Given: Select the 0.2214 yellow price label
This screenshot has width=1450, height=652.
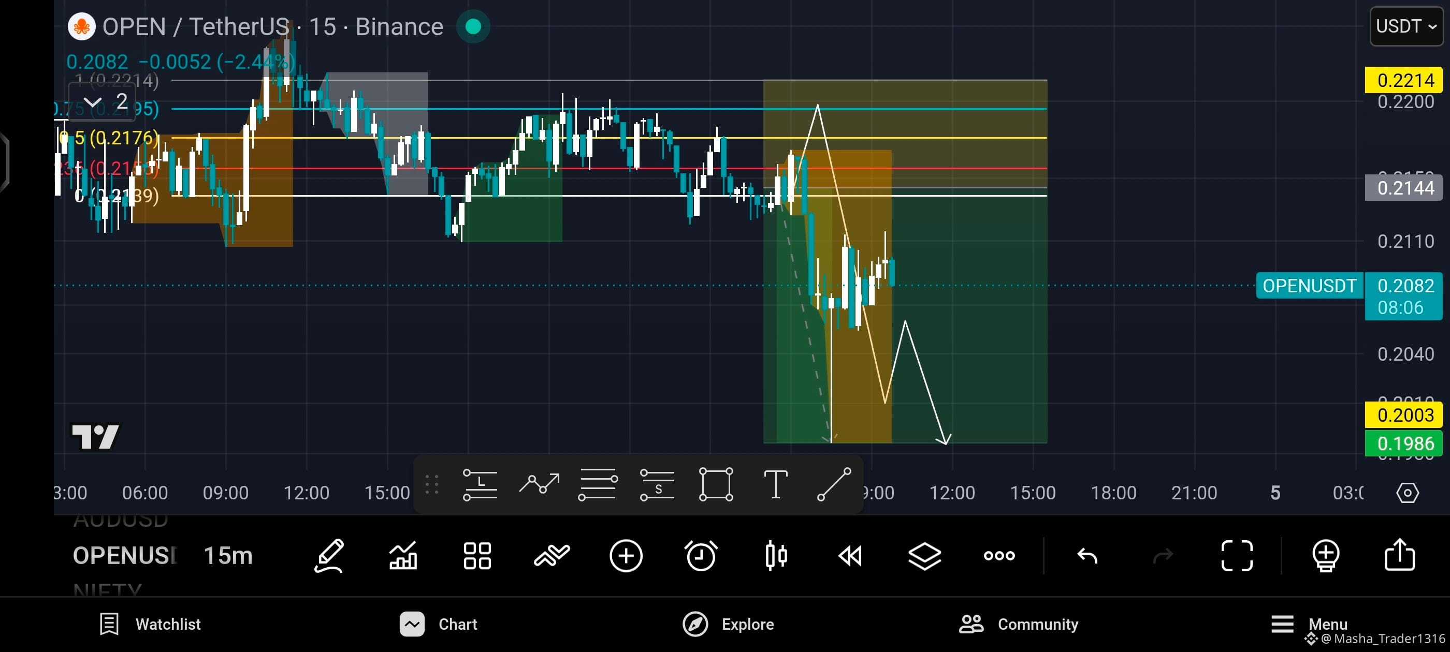Looking at the screenshot, I should pyautogui.click(x=1404, y=80).
